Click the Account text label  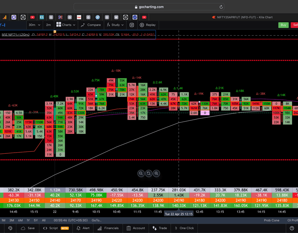139,228
